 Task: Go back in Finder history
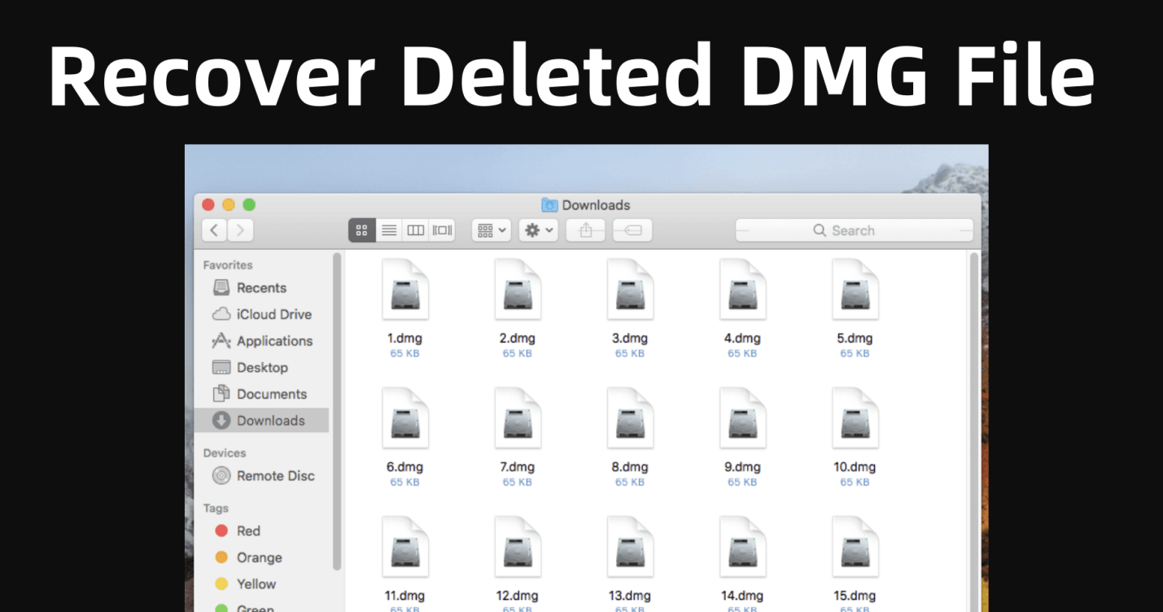[214, 230]
